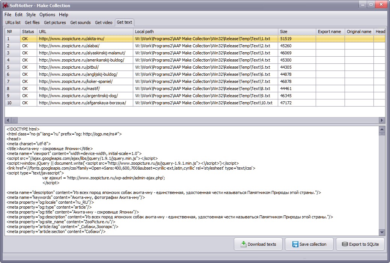Click the Original name column header

(359, 32)
